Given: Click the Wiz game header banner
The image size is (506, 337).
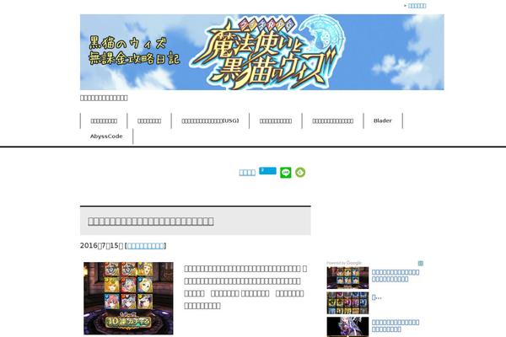Looking at the screenshot, I should pos(262,52).
